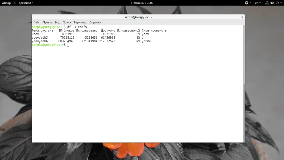Open the Пятница 19:35 clock calendar
The image size is (284, 160).
coord(142,3)
